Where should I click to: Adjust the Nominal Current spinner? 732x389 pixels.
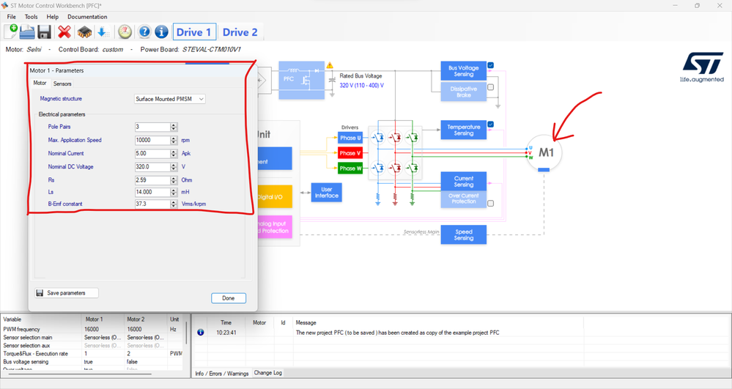pos(174,154)
